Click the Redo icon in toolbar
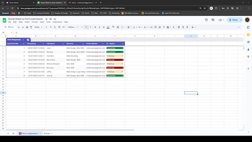252x142 pixels. pos(23,27)
